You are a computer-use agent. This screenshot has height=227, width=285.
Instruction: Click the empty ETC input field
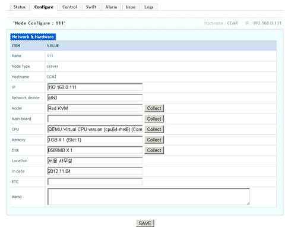95,182
